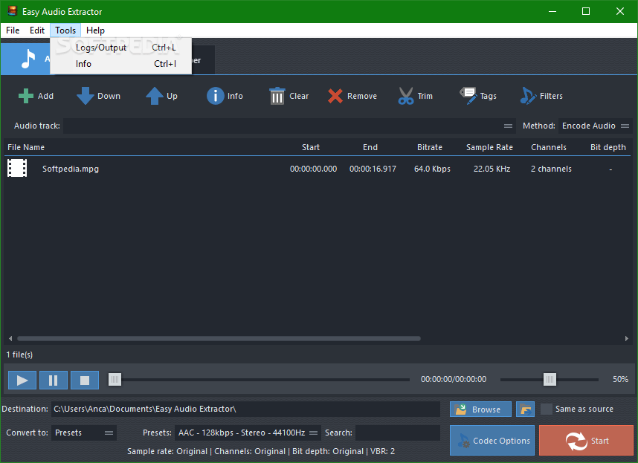Adjust the 50% volume slider
The image size is (638, 463).
pyautogui.click(x=550, y=379)
